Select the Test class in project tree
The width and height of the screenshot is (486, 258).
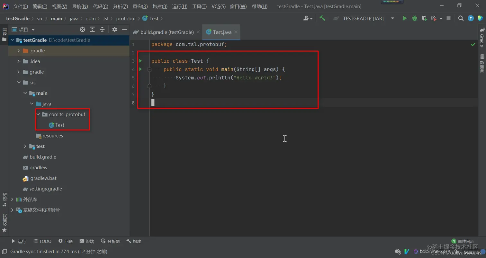pos(57,125)
